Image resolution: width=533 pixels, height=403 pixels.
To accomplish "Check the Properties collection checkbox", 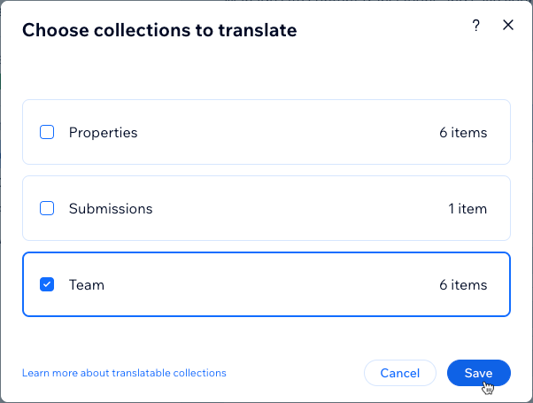I will 47,132.
